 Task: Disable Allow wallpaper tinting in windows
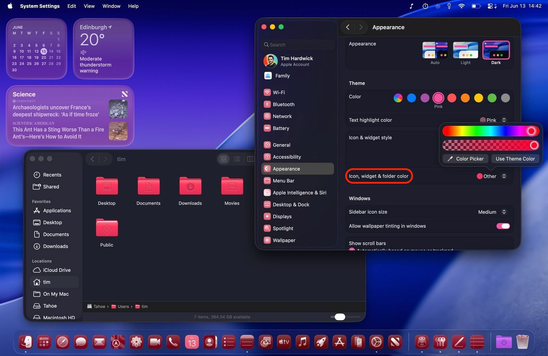(x=502, y=226)
